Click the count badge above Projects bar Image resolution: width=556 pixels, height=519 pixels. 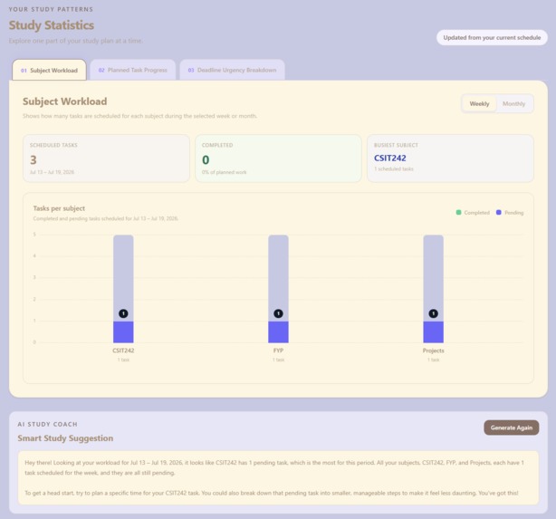pos(434,313)
